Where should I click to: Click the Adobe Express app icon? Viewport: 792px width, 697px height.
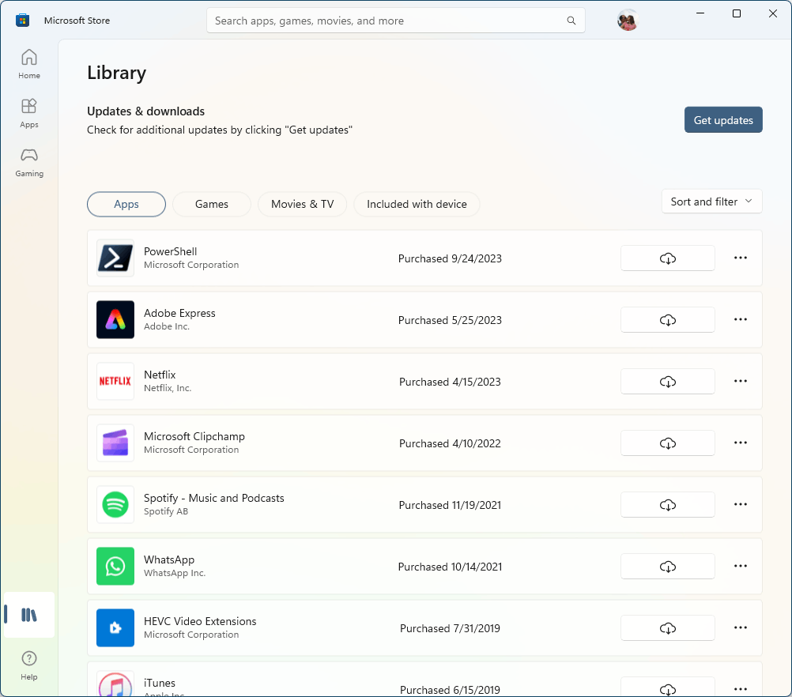[x=115, y=320]
